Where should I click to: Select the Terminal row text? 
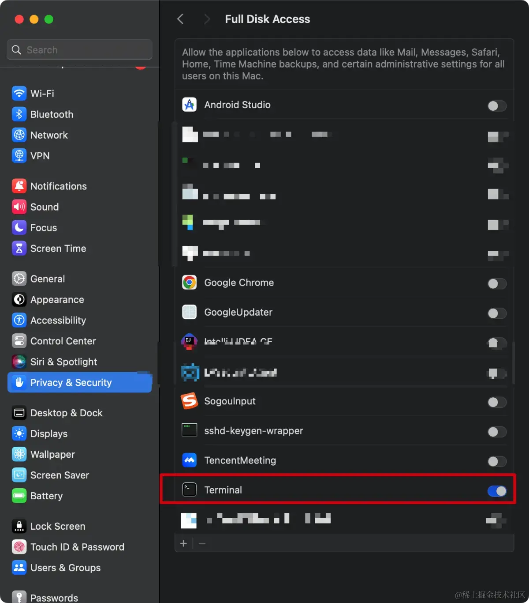[x=223, y=490]
